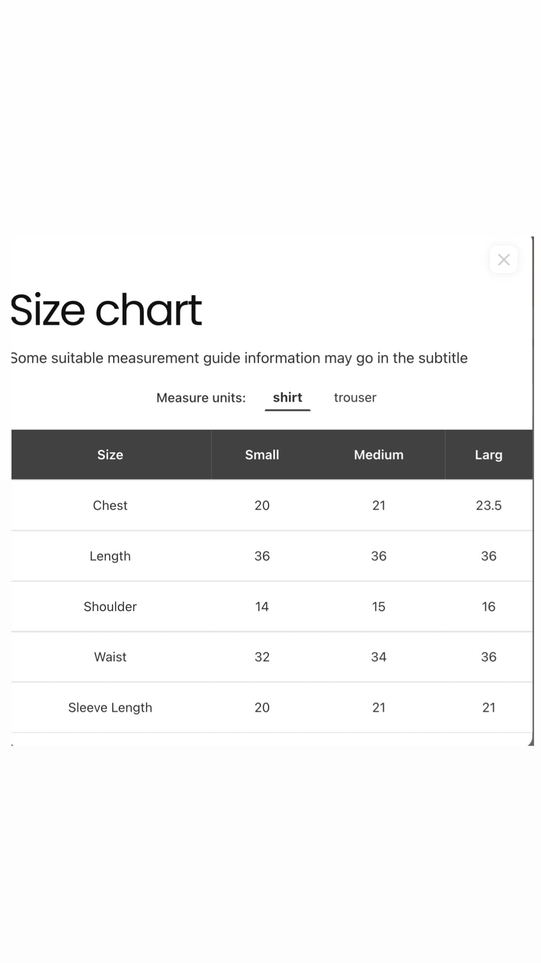Click the Medium shoulder value 15
541x963 pixels.
tap(379, 606)
